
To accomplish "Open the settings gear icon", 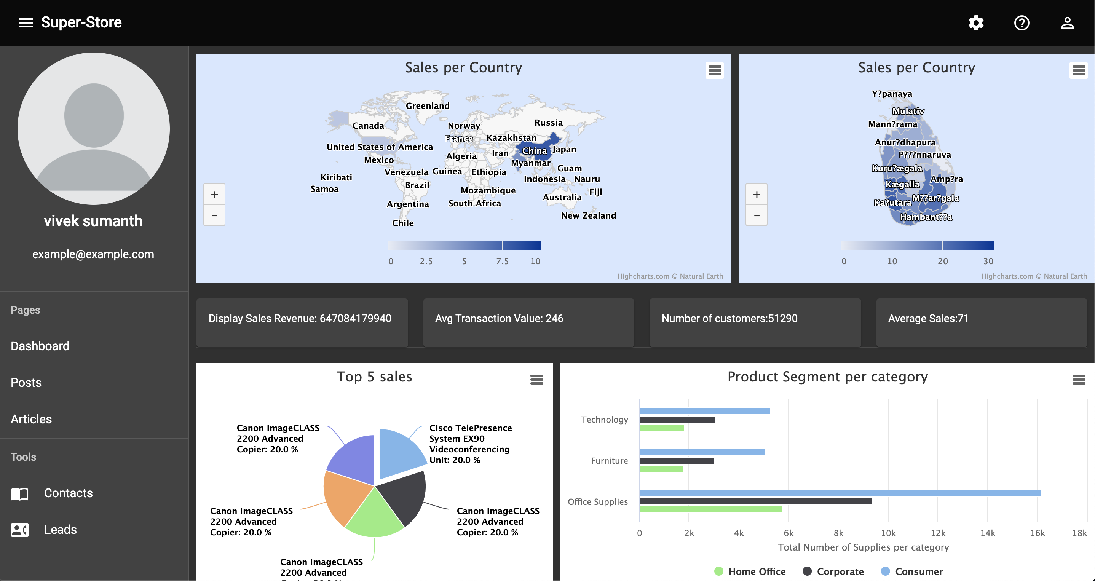I will [x=975, y=23].
